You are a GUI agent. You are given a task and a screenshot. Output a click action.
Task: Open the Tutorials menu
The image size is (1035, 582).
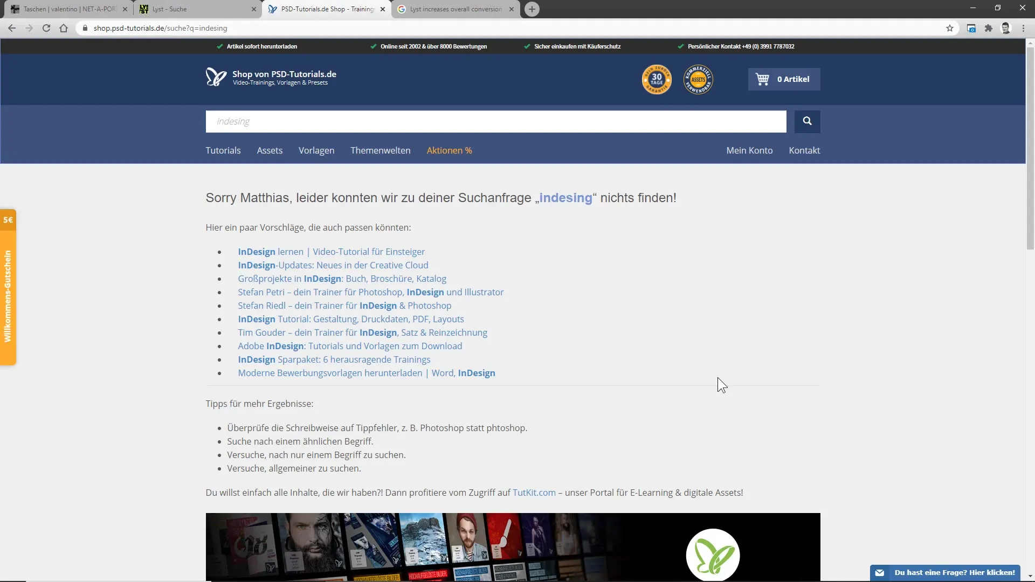(223, 150)
